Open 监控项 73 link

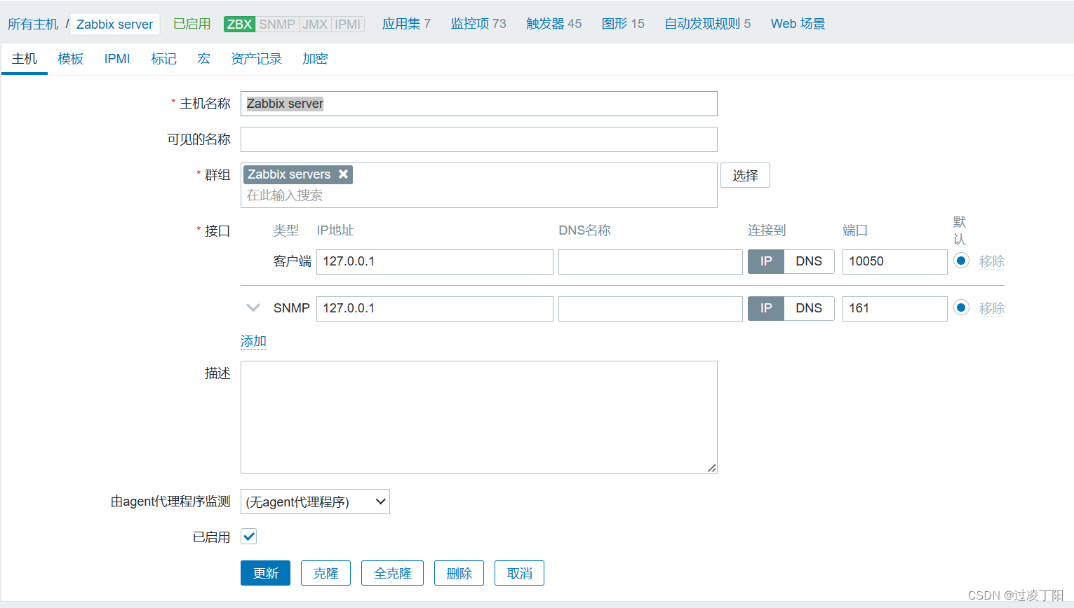pos(478,24)
